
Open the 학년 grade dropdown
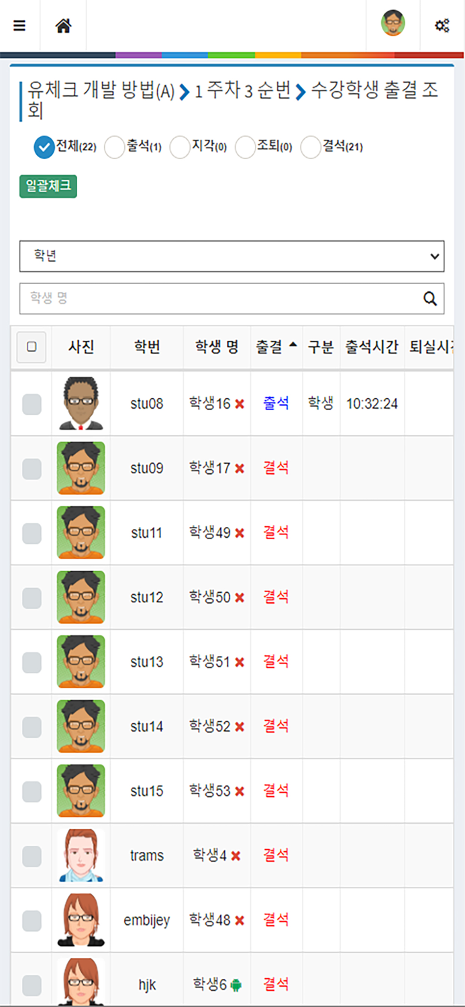point(231,256)
